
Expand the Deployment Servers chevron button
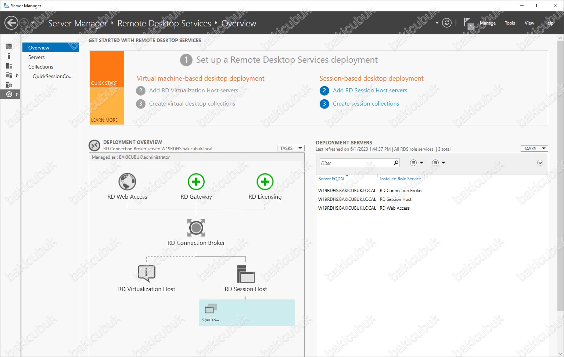tap(540, 163)
